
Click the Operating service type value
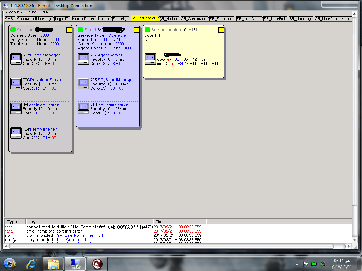coord(118,35)
